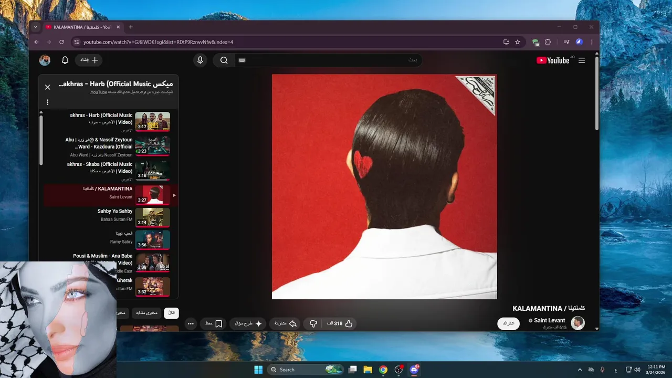
Task: Play the Kazdoura playlist video thumbnail
Action: click(152, 146)
